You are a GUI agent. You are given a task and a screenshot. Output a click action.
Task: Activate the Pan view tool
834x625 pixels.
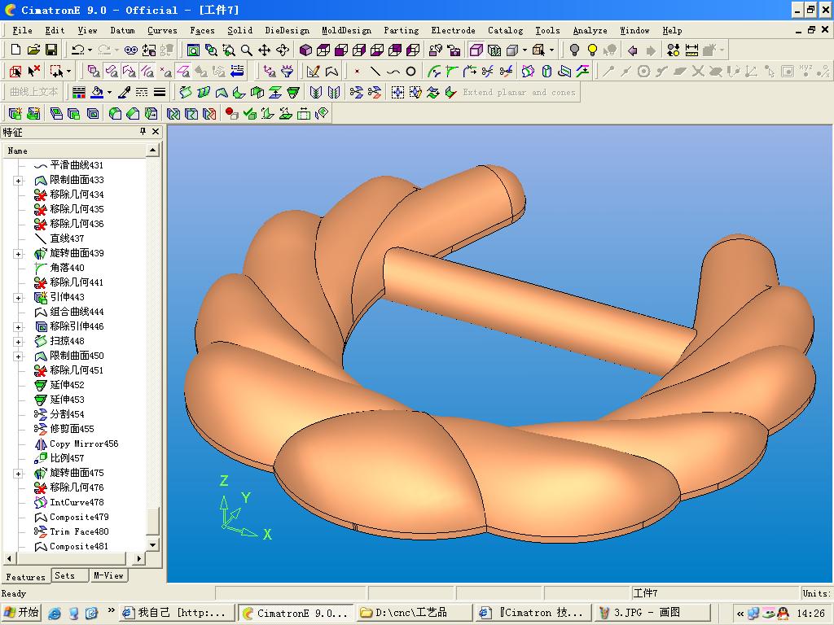pos(265,50)
